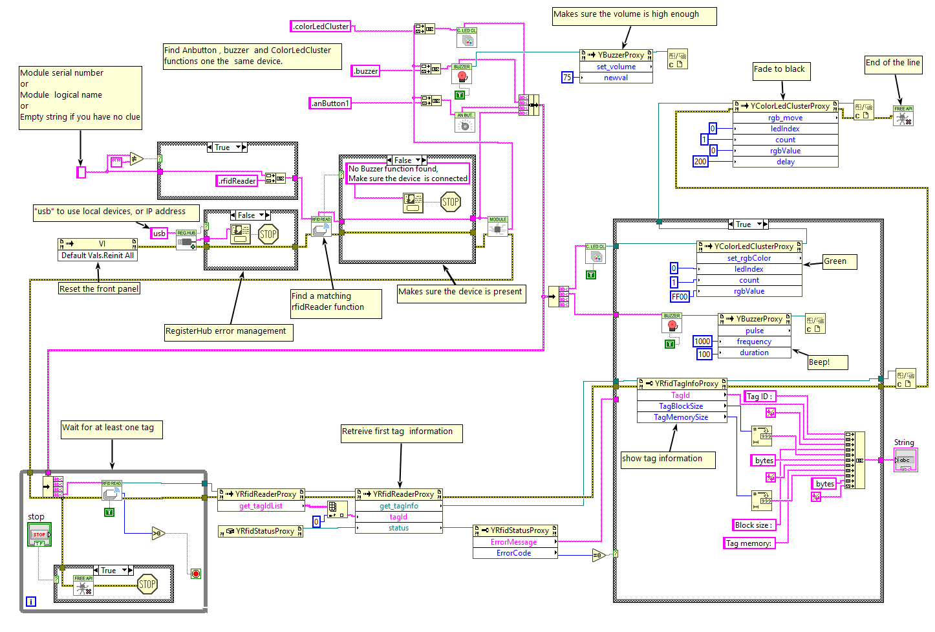935x632 pixels.
Task: Toggle the True constant under BUZZER near pulse
Action: [670, 344]
